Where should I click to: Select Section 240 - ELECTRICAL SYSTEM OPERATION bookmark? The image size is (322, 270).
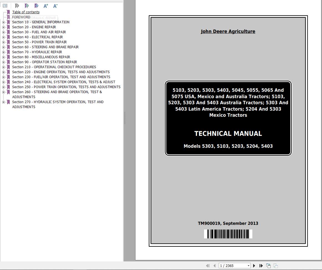point(64,82)
